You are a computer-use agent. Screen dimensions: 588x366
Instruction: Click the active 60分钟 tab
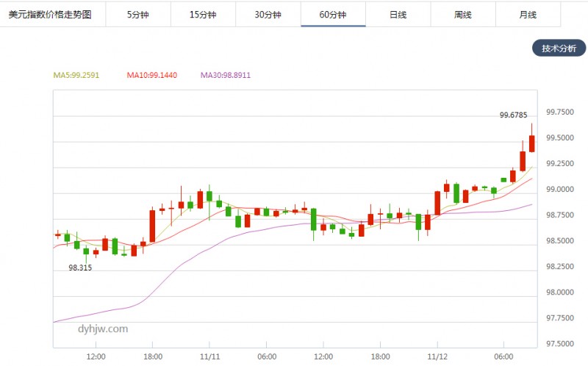[333, 14]
